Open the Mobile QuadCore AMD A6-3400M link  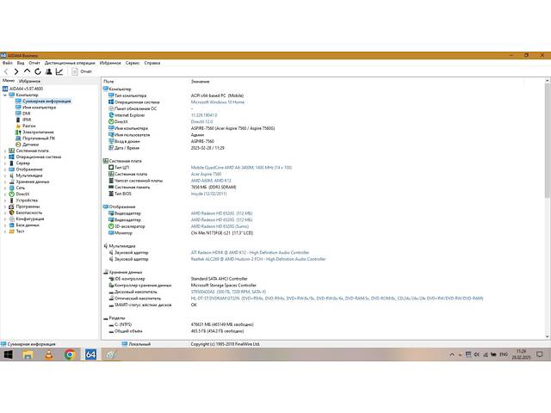tap(241, 168)
